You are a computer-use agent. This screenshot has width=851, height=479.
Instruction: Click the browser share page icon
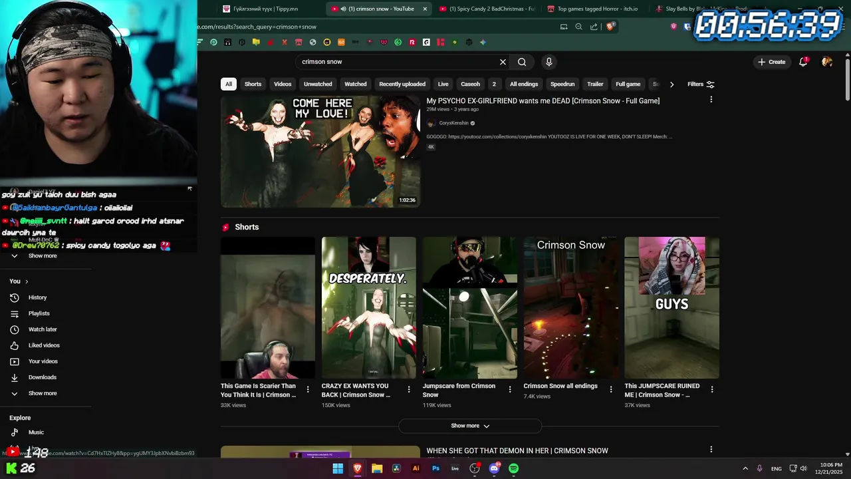594,27
